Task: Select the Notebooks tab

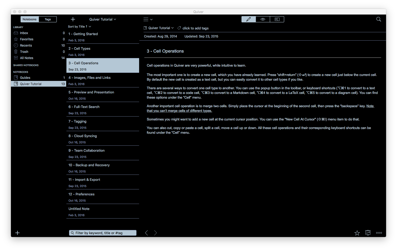Action: pos(29,19)
